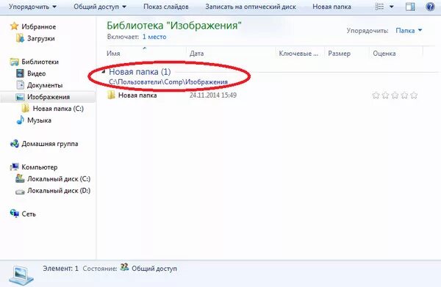
Task: Create a Новая папка from toolbar
Action: pyautogui.click(x=331, y=7)
